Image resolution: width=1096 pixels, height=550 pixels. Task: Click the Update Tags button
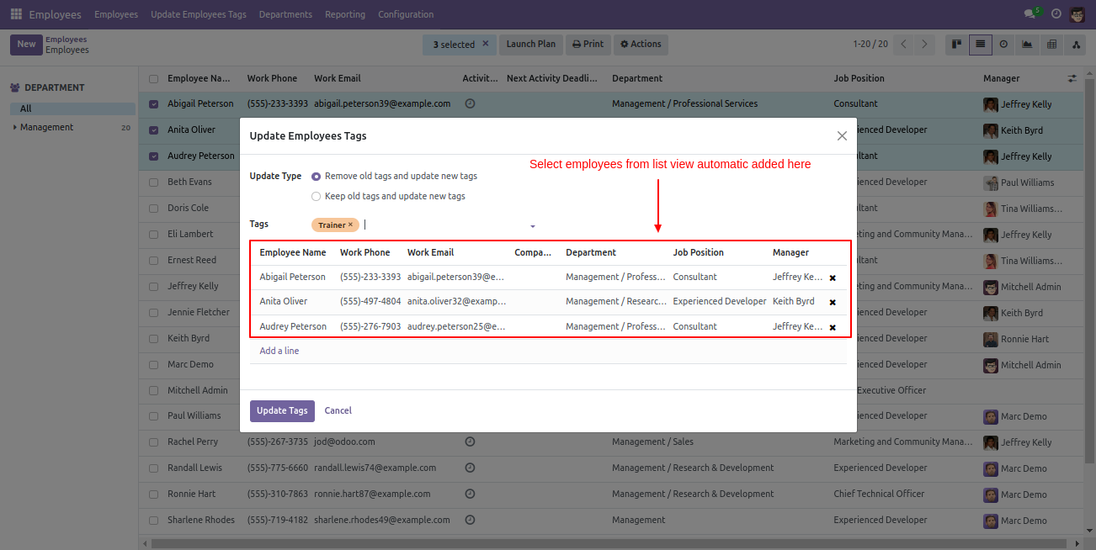coord(282,410)
